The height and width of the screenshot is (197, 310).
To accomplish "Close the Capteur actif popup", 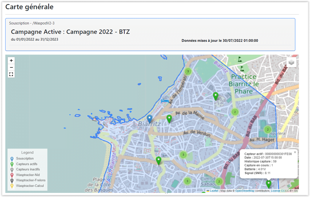I will [295, 152].
